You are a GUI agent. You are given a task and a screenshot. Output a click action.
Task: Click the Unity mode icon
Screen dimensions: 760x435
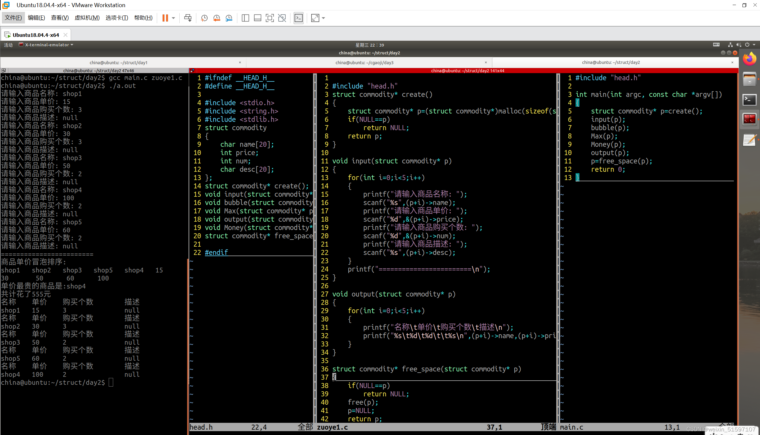(282, 18)
